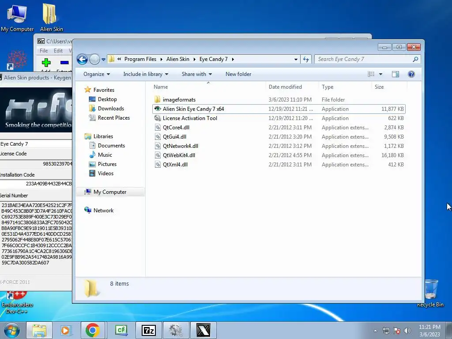Open the Include in library menu
452x339 pixels.
(146, 74)
